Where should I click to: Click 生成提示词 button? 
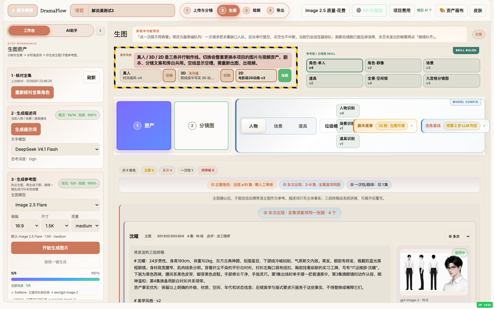(x=26, y=129)
